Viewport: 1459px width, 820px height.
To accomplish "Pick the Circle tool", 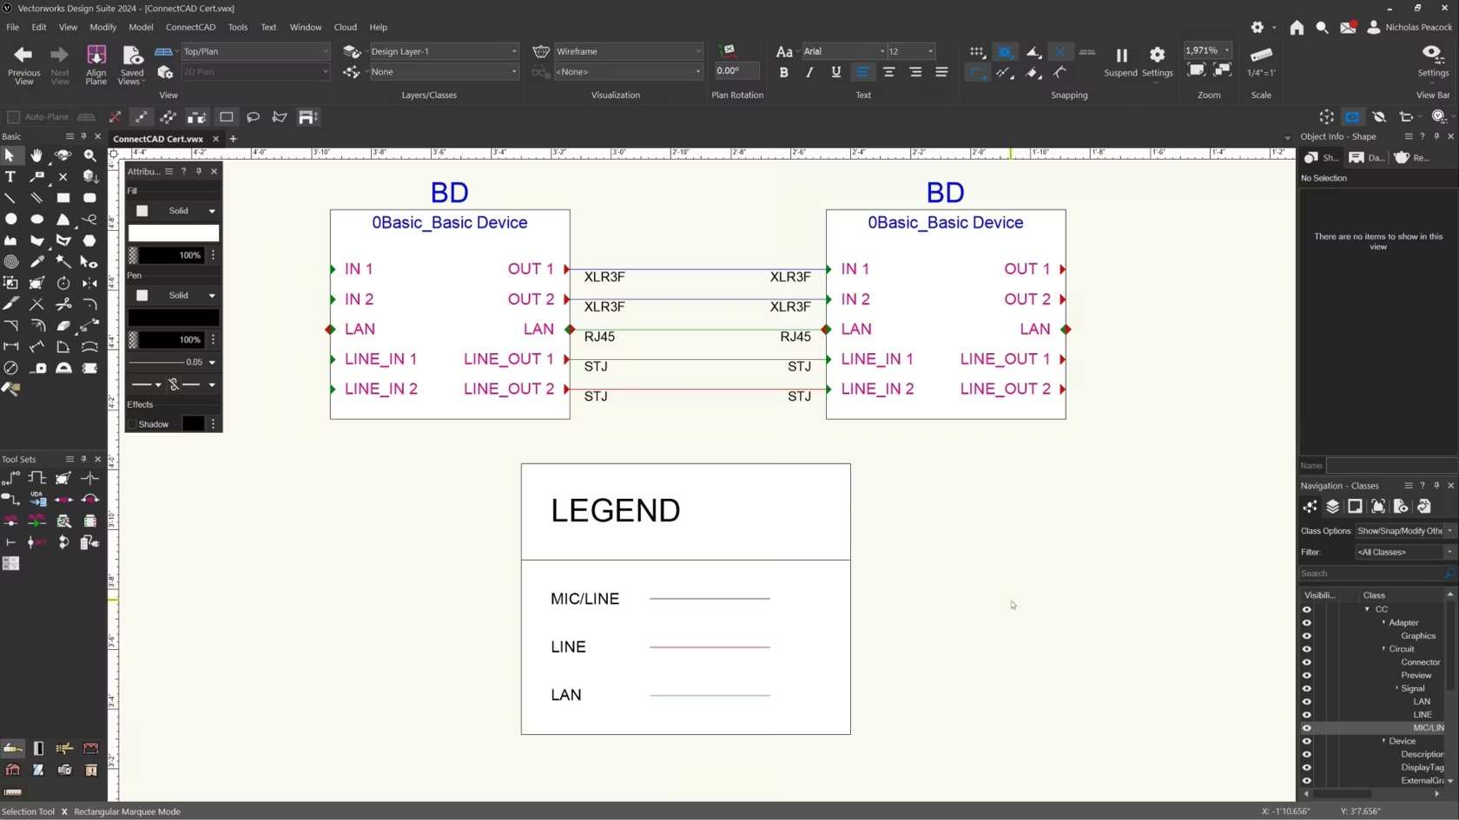I will [10, 219].
